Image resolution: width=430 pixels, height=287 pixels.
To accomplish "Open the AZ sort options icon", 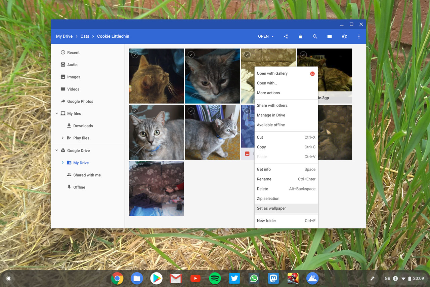I will (344, 36).
